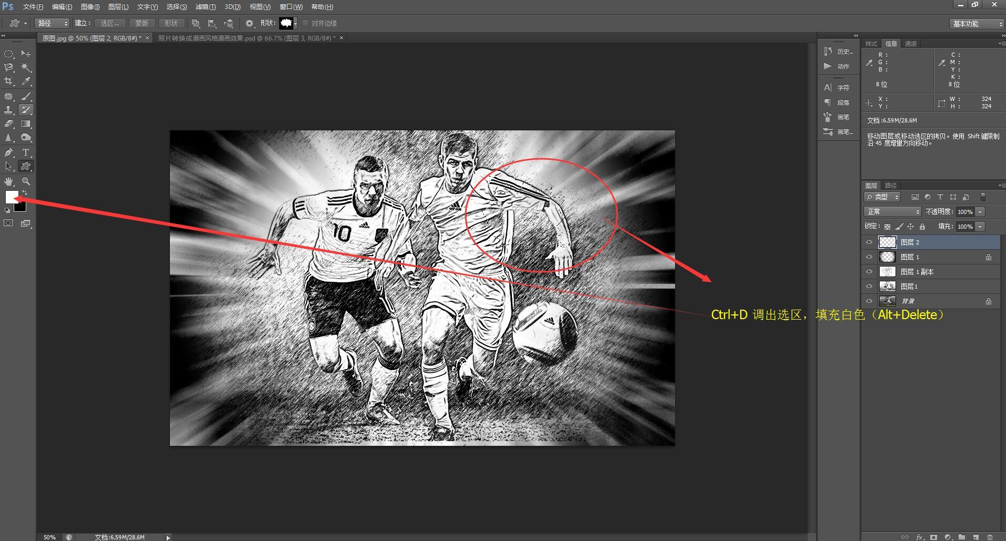Reset default foreground and background colors
Viewport: 1006px width, 541px height.
7,210
